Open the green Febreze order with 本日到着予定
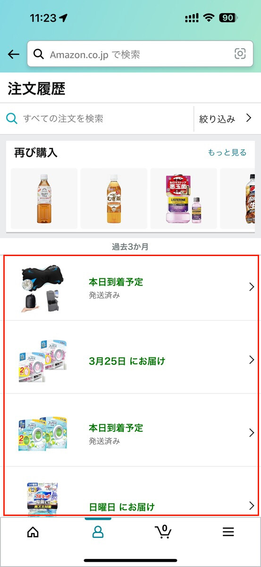Image resolution: width=261 pixels, height=567 pixels. click(131, 433)
